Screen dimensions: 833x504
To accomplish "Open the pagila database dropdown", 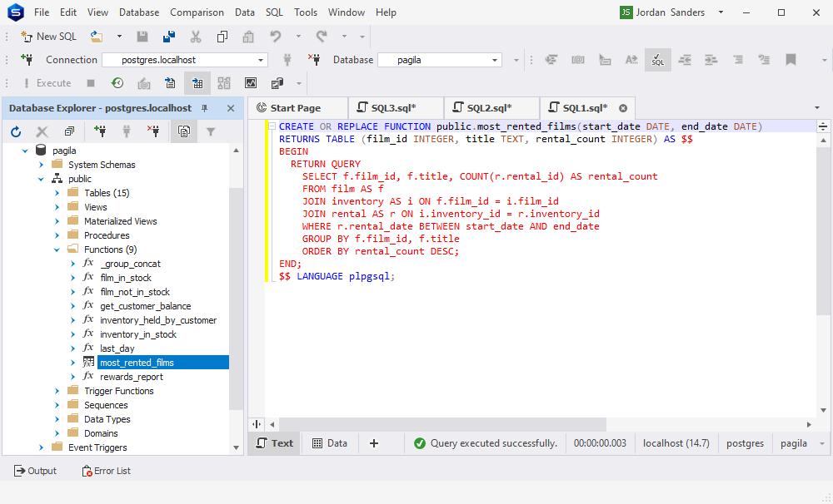I will (x=494, y=60).
